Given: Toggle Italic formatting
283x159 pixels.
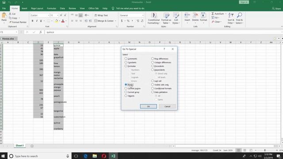Looking at the screenshot, I should click(37, 21).
